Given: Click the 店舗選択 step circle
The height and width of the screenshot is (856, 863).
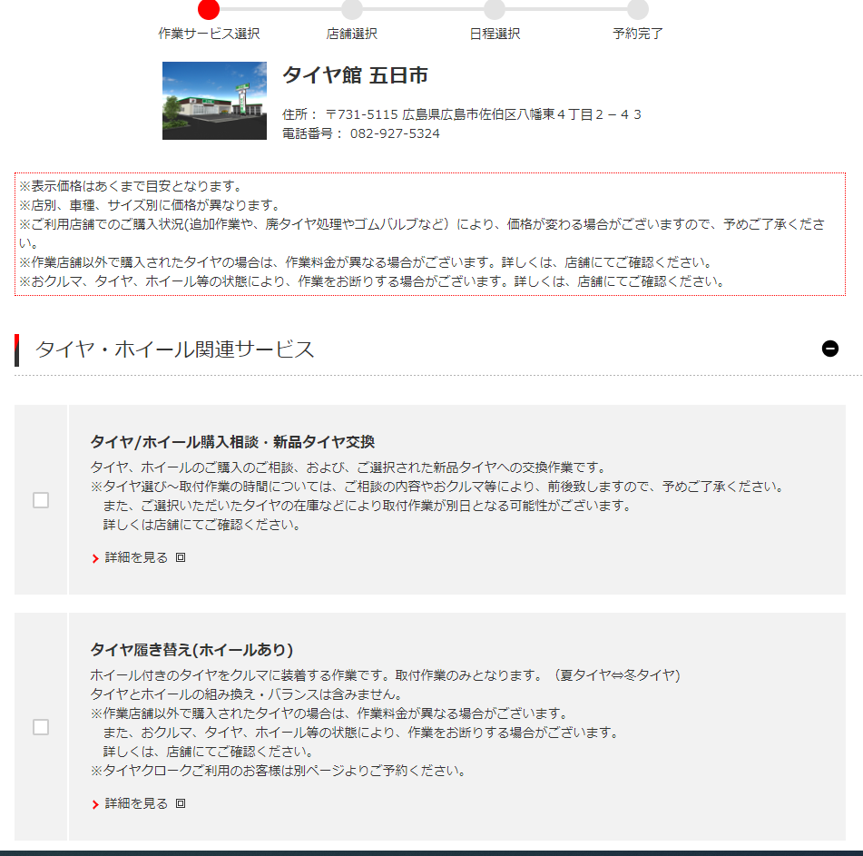Looking at the screenshot, I should [352, 9].
